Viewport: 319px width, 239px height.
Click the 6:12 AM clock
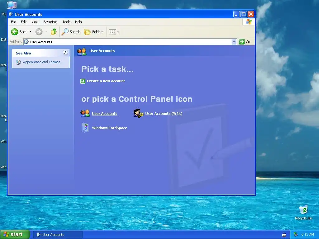point(307,234)
